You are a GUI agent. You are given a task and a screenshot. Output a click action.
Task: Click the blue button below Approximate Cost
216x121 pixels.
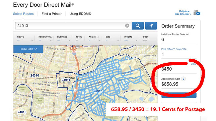[x=179, y=95]
